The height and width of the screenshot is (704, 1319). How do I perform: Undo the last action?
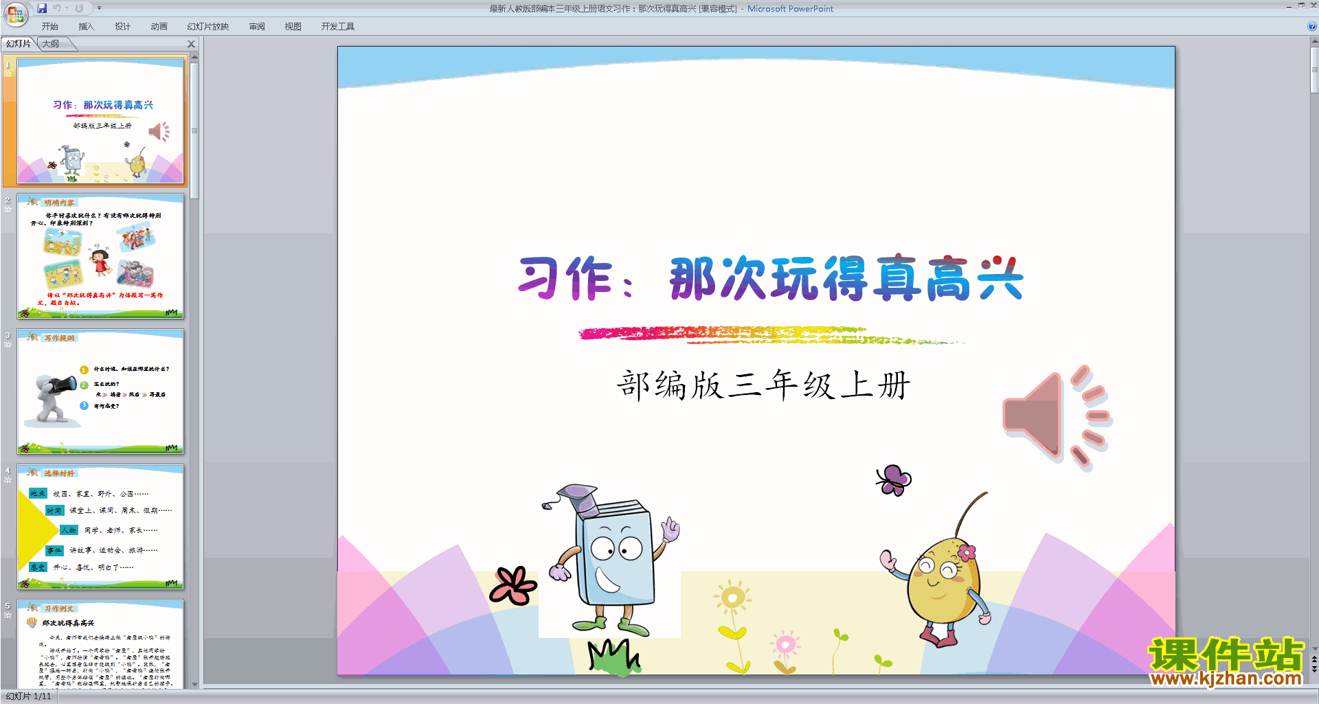tap(56, 8)
